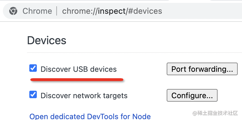Click the "chrome://" scheme prefix in URL
The width and height of the screenshot is (242, 120).
[x=80, y=11]
